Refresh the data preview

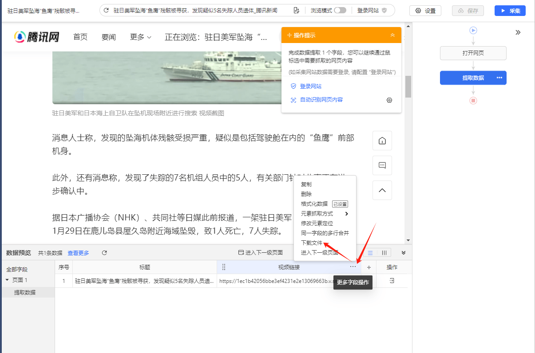[x=104, y=253]
